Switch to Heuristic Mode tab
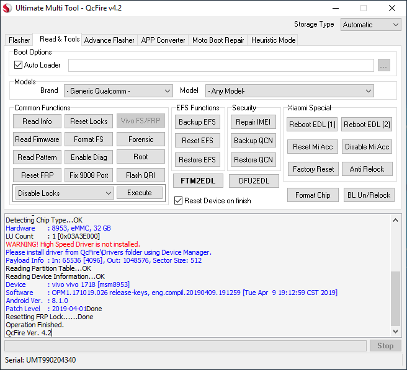The image size is (407, 370). click(x=273, y=40)
